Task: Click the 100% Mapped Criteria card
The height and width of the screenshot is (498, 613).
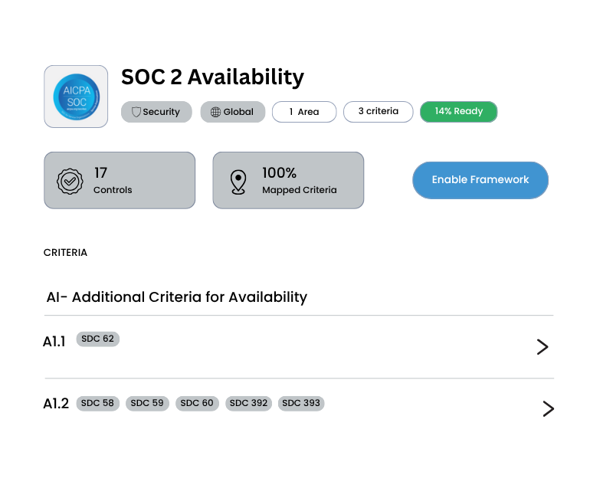Action: click(x=288, y=180)
